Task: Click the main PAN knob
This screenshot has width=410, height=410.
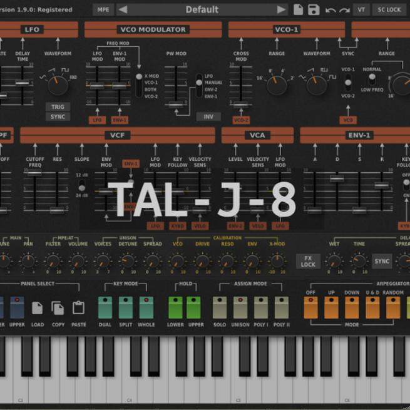Action: [x=28, y=261]
